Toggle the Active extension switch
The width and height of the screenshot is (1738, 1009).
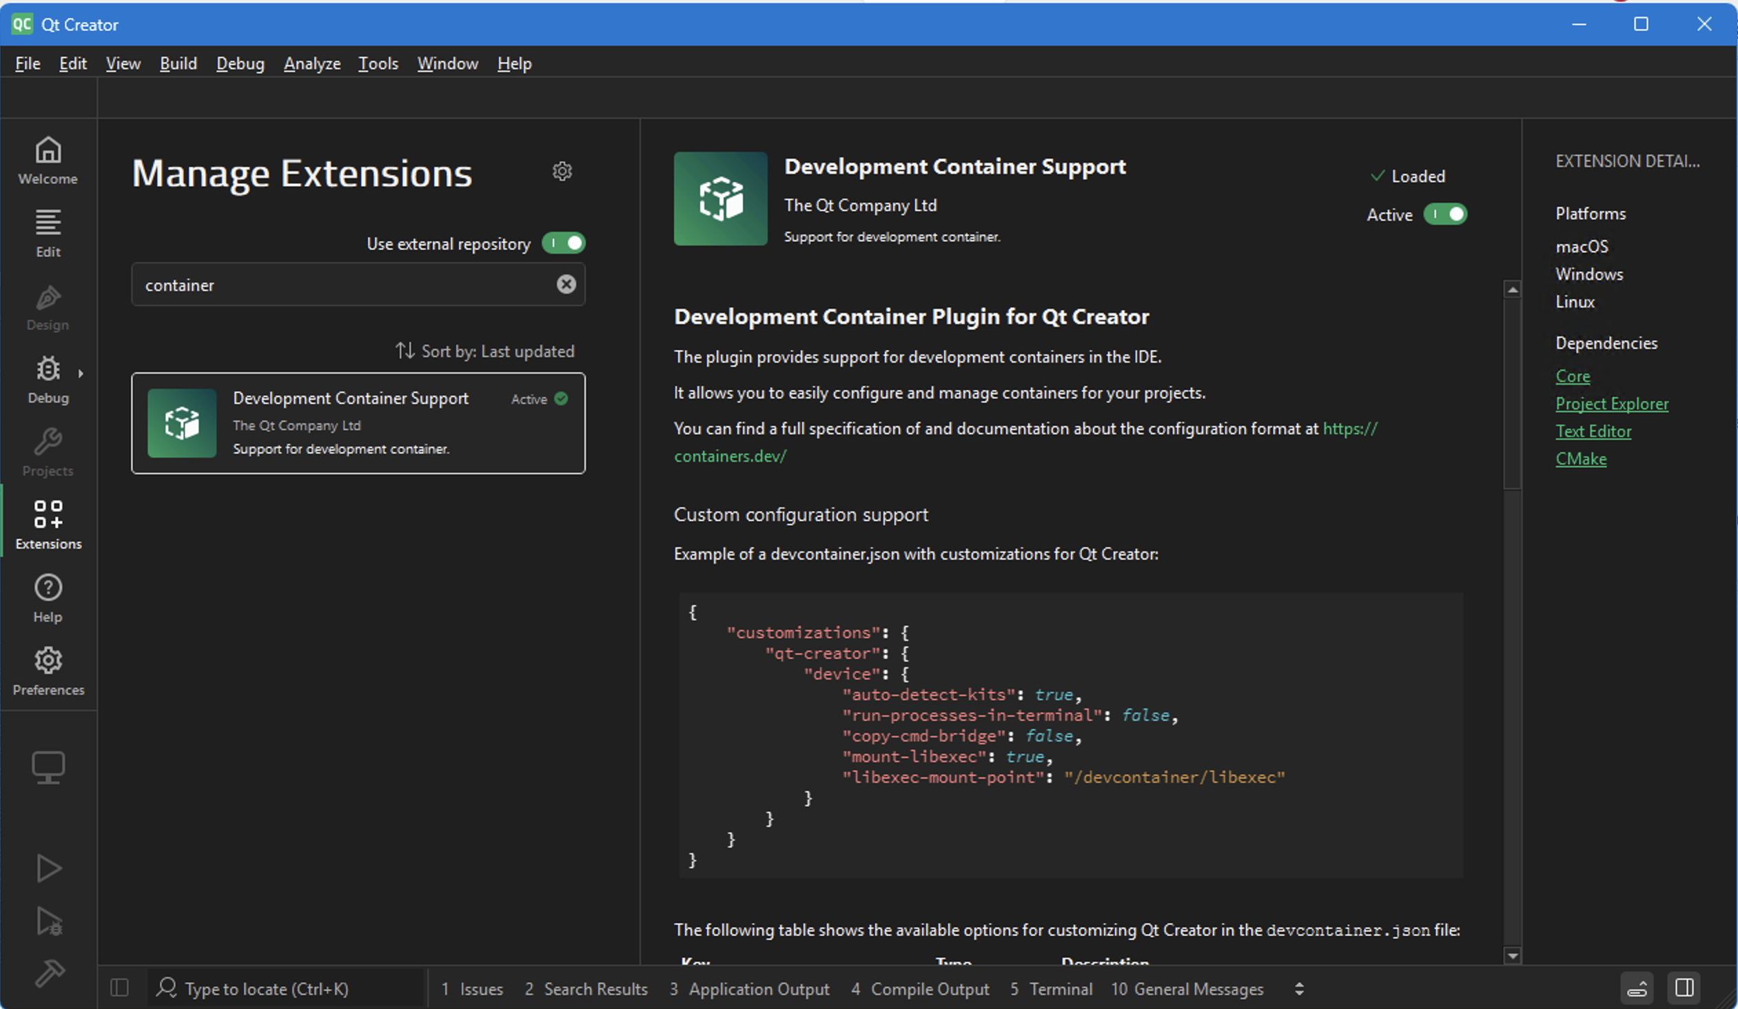click(x=1445, y=214)
